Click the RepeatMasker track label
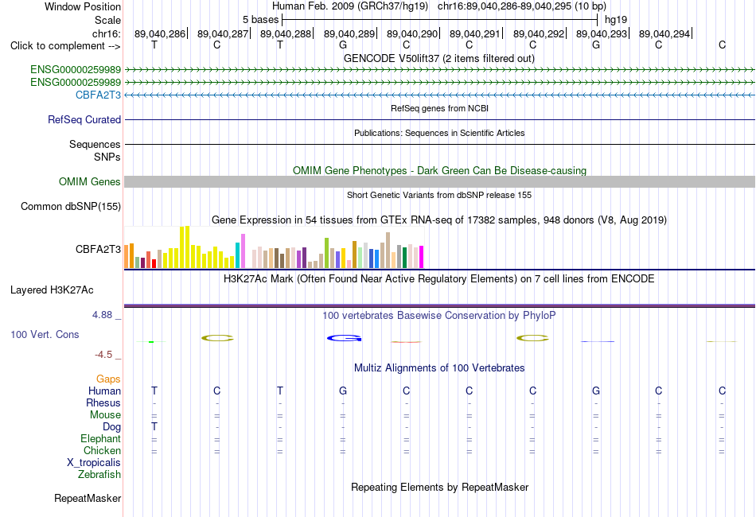 click(88, 498)
